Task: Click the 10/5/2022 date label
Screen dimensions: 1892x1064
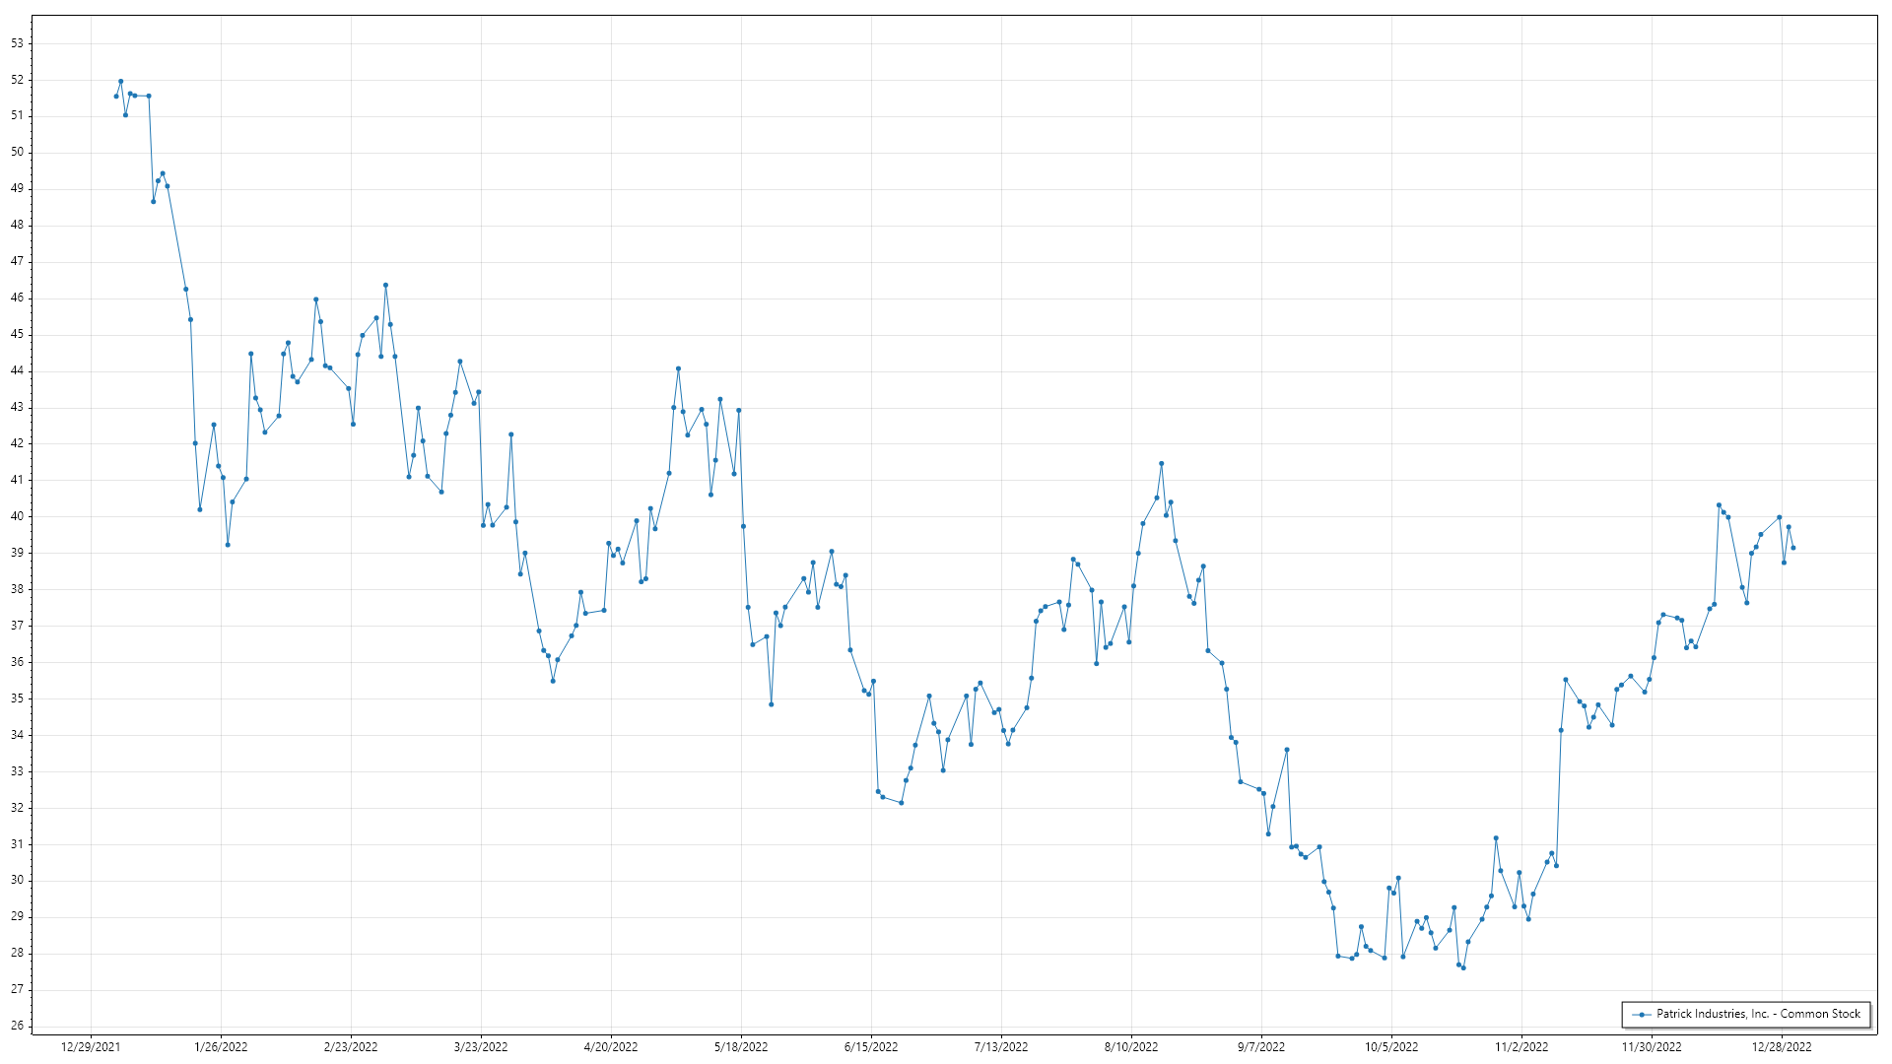Action: (x=1391, y=1047)
